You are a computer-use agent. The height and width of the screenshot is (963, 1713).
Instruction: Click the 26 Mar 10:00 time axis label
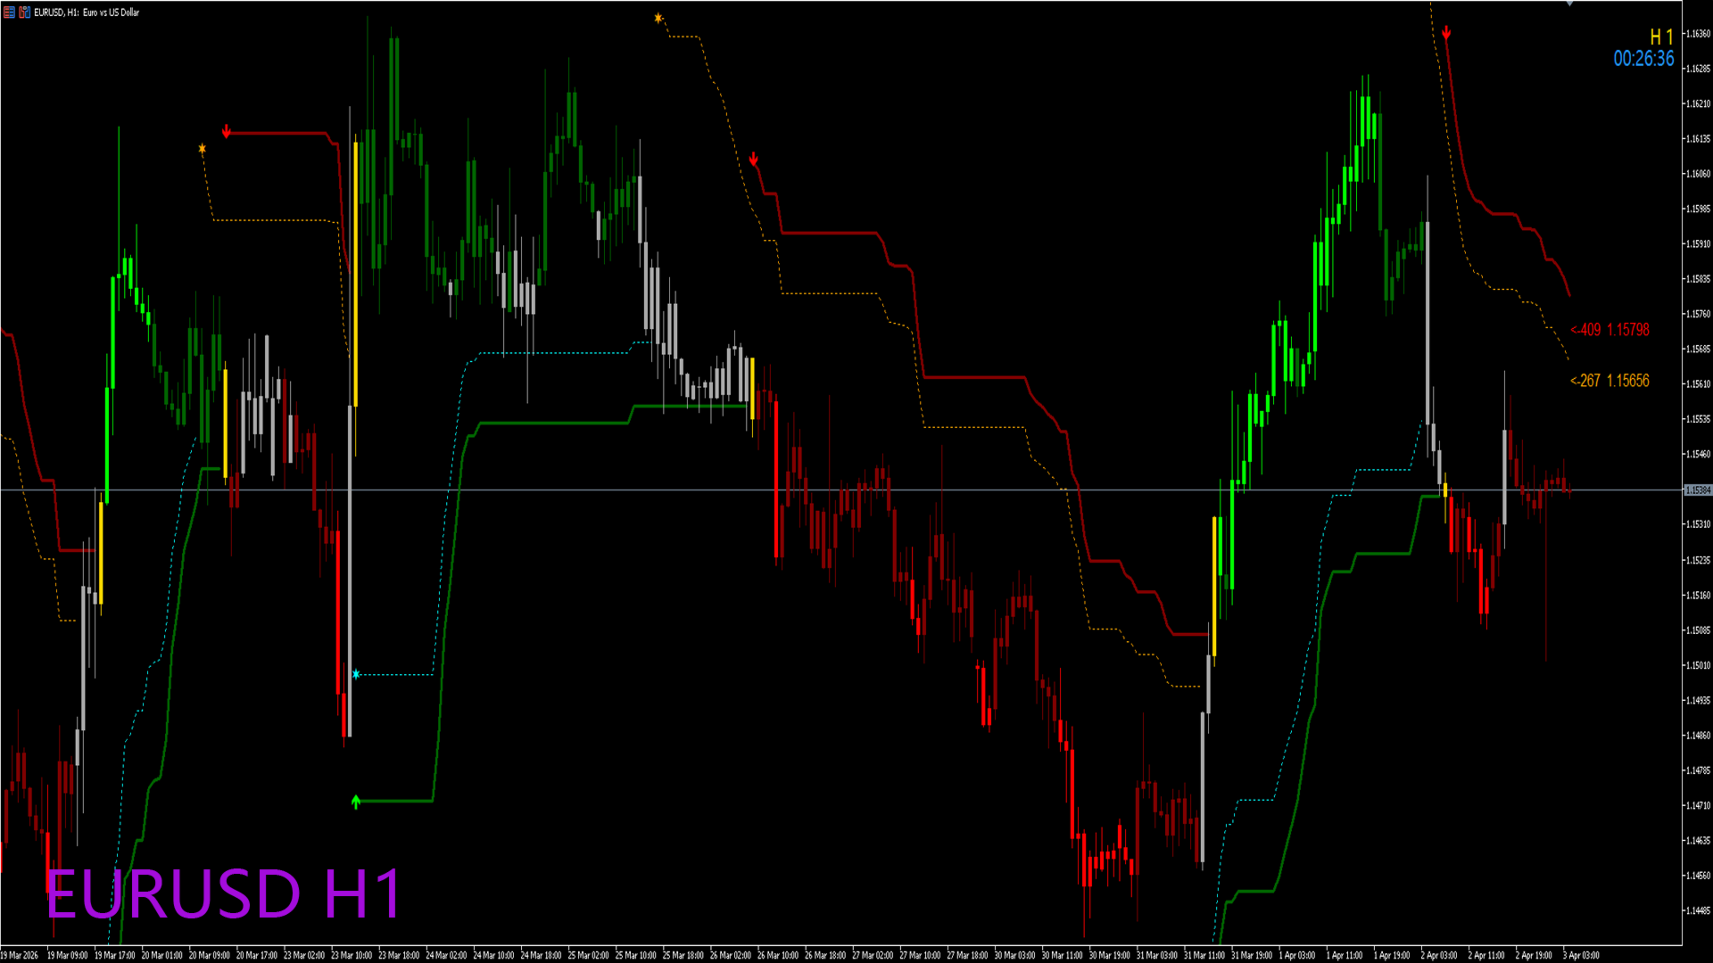(778, 955)
